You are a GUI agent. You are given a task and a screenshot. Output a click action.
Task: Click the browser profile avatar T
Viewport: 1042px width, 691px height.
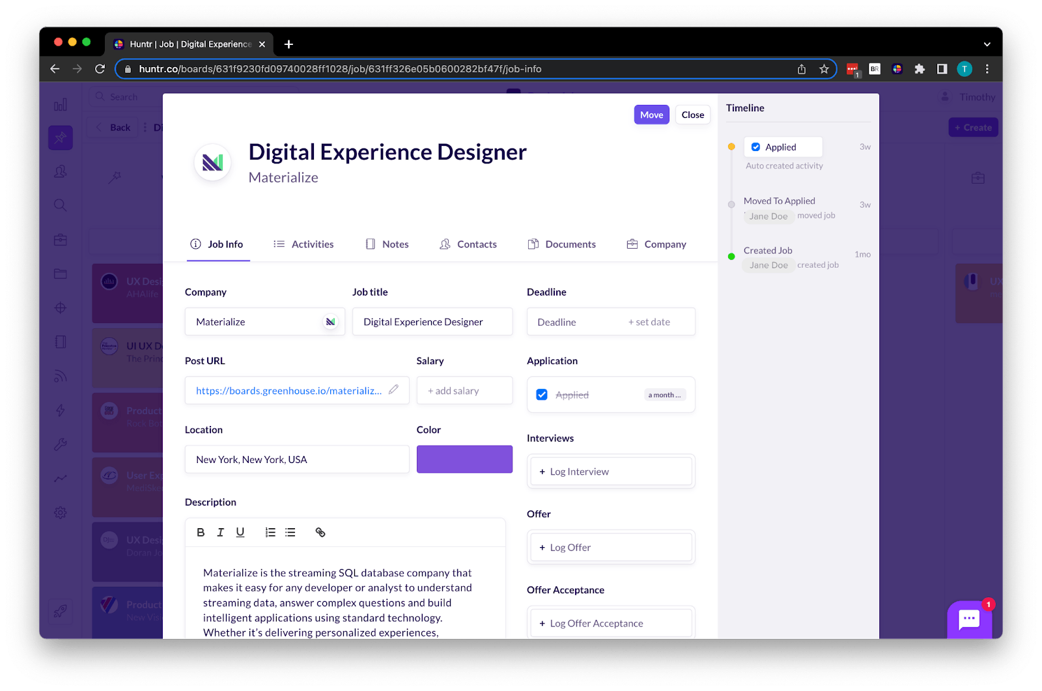tap(965, 69)
